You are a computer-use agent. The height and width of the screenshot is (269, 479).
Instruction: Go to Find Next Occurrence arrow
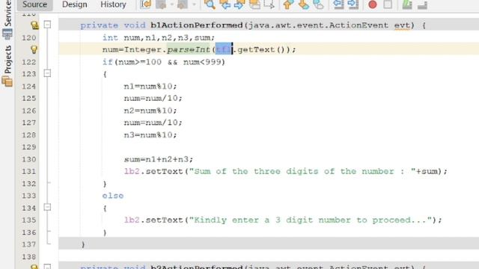click(x=239, y=4)
